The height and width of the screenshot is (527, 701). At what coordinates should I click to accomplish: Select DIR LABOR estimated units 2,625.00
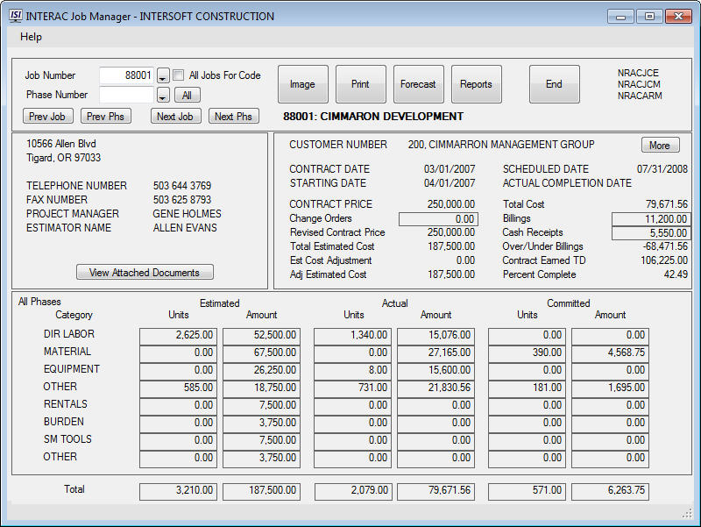(x=178, y=336)
